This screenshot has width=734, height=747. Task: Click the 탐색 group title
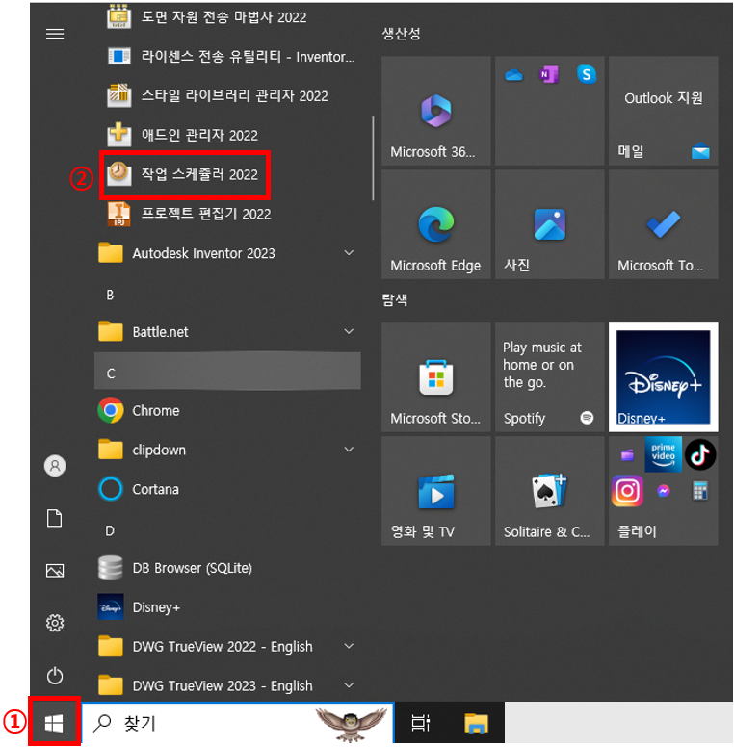click(395, 299)
